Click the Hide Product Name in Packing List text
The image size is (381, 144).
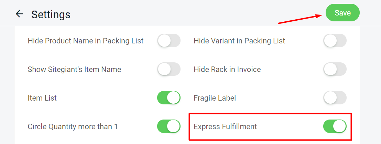point(86,41)
